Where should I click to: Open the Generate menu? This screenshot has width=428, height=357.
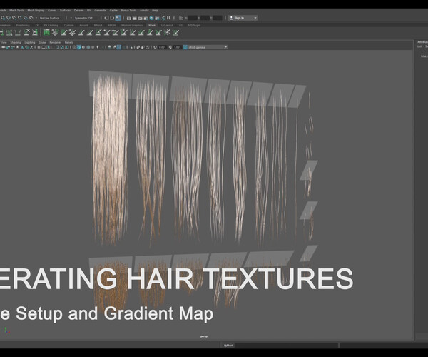tap(100, 11)
